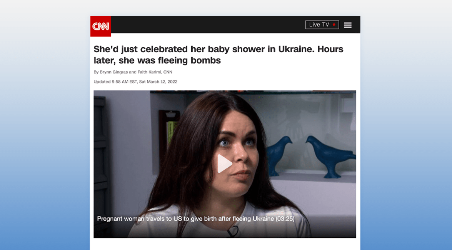Click the Updated 9:58 AM EST timestamp
Viewport: 452px width, 250px height.
point(135,82)
